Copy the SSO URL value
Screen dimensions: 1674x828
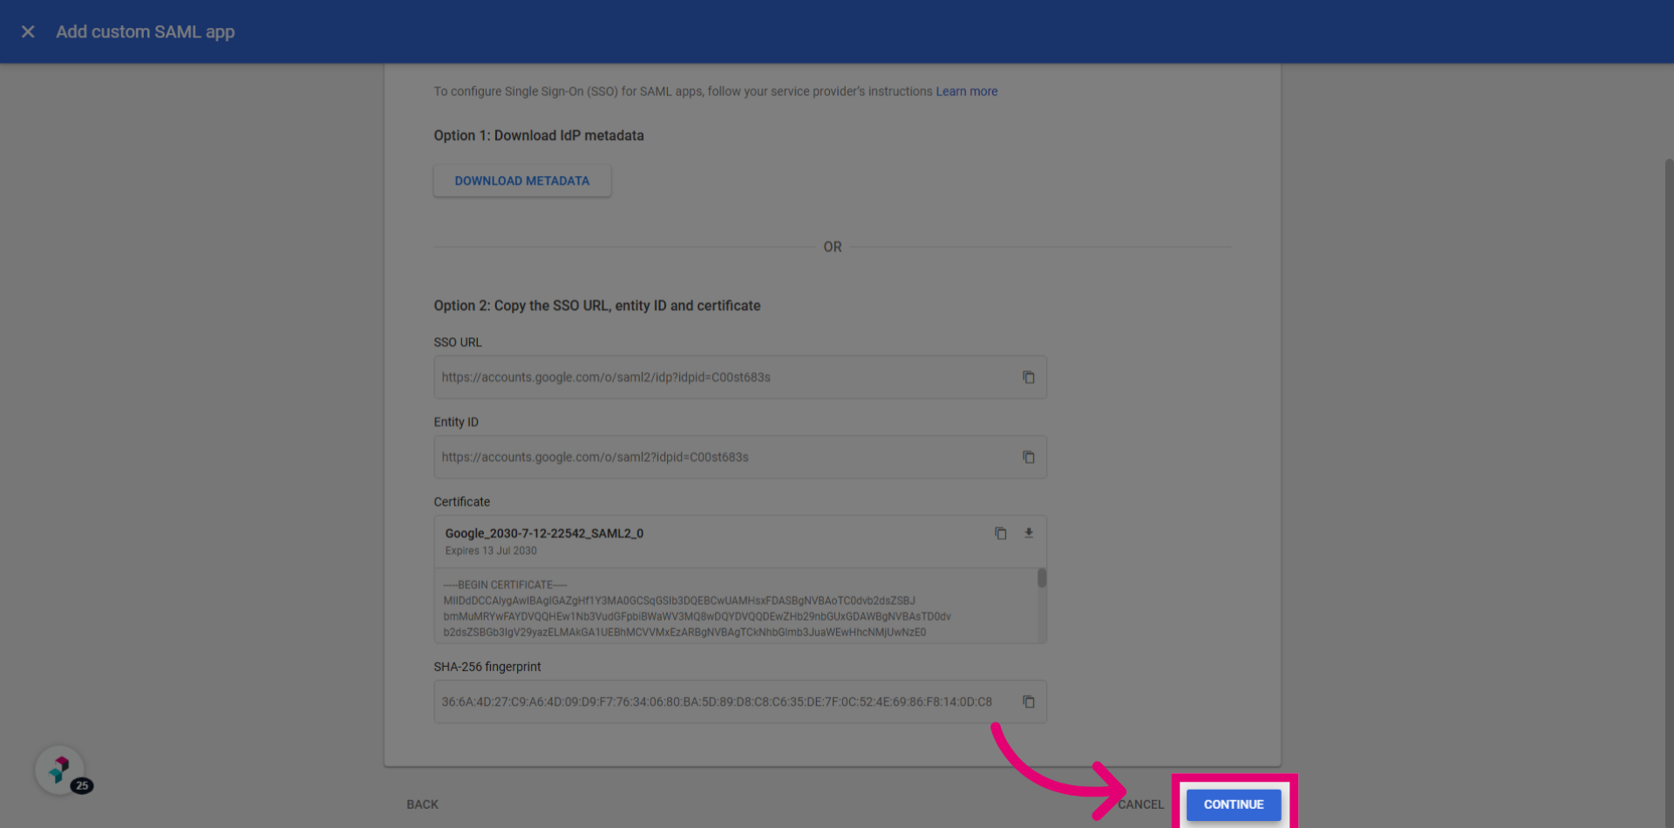pyautogui.click(x=1029, y=377)
